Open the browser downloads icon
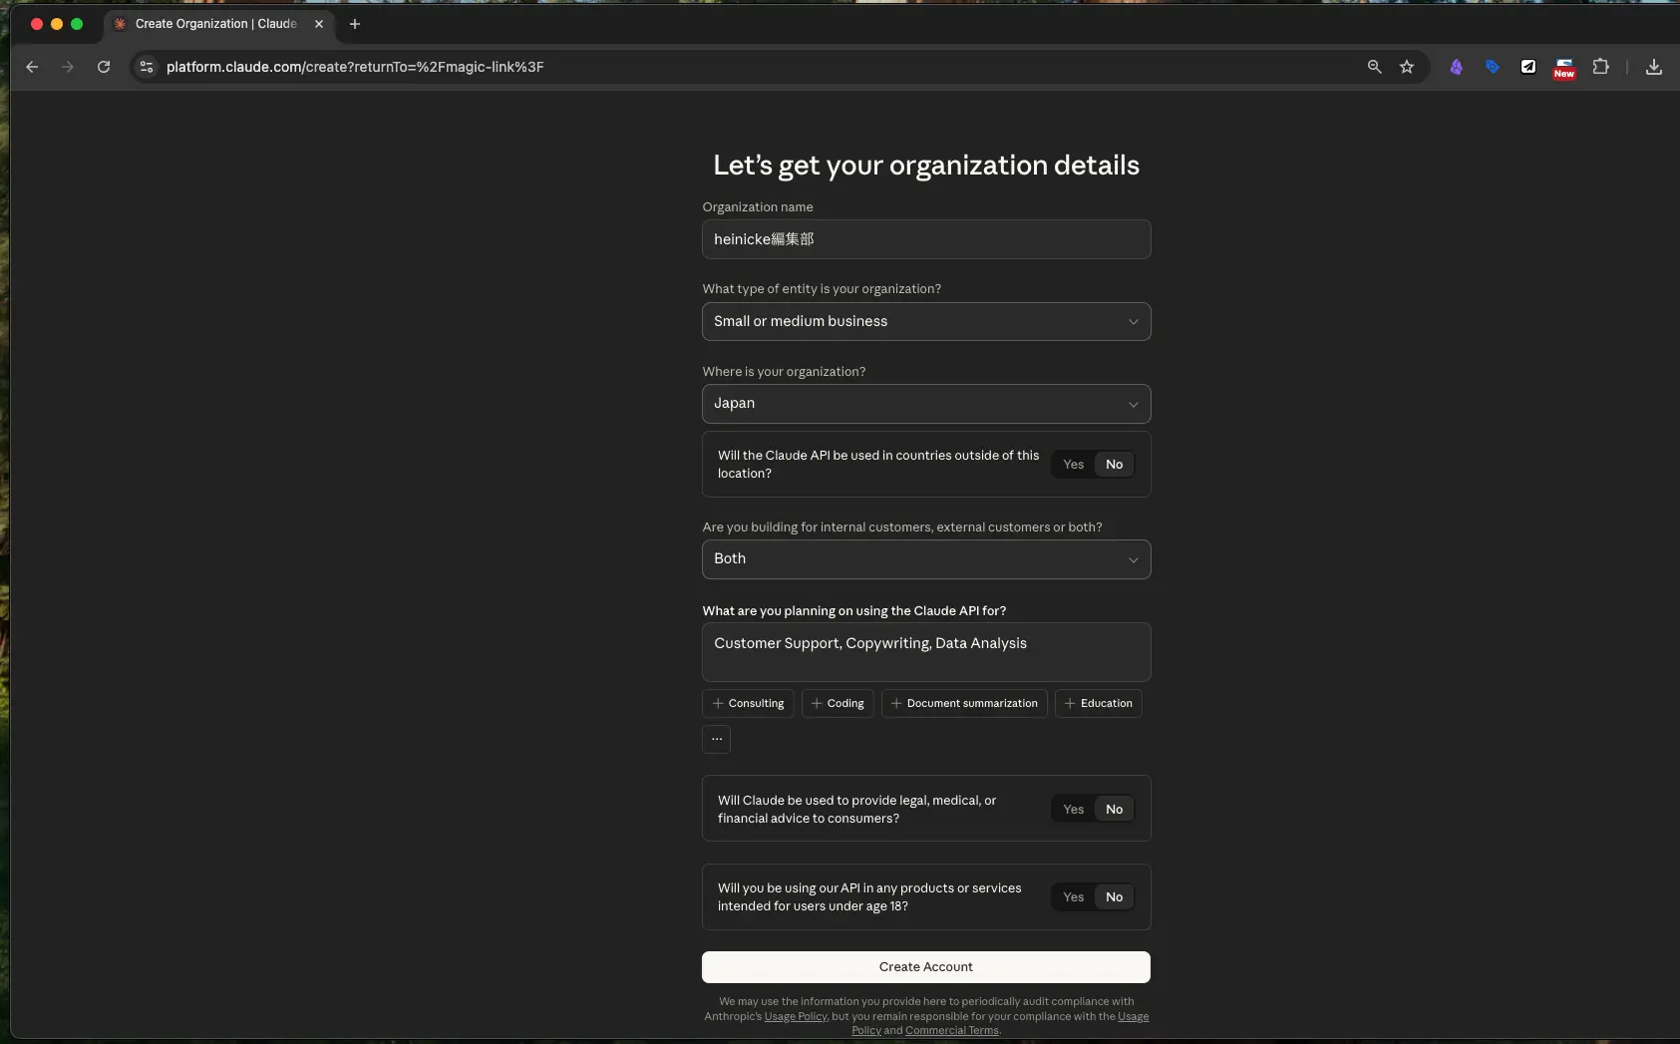 [x=1653, y=67]
